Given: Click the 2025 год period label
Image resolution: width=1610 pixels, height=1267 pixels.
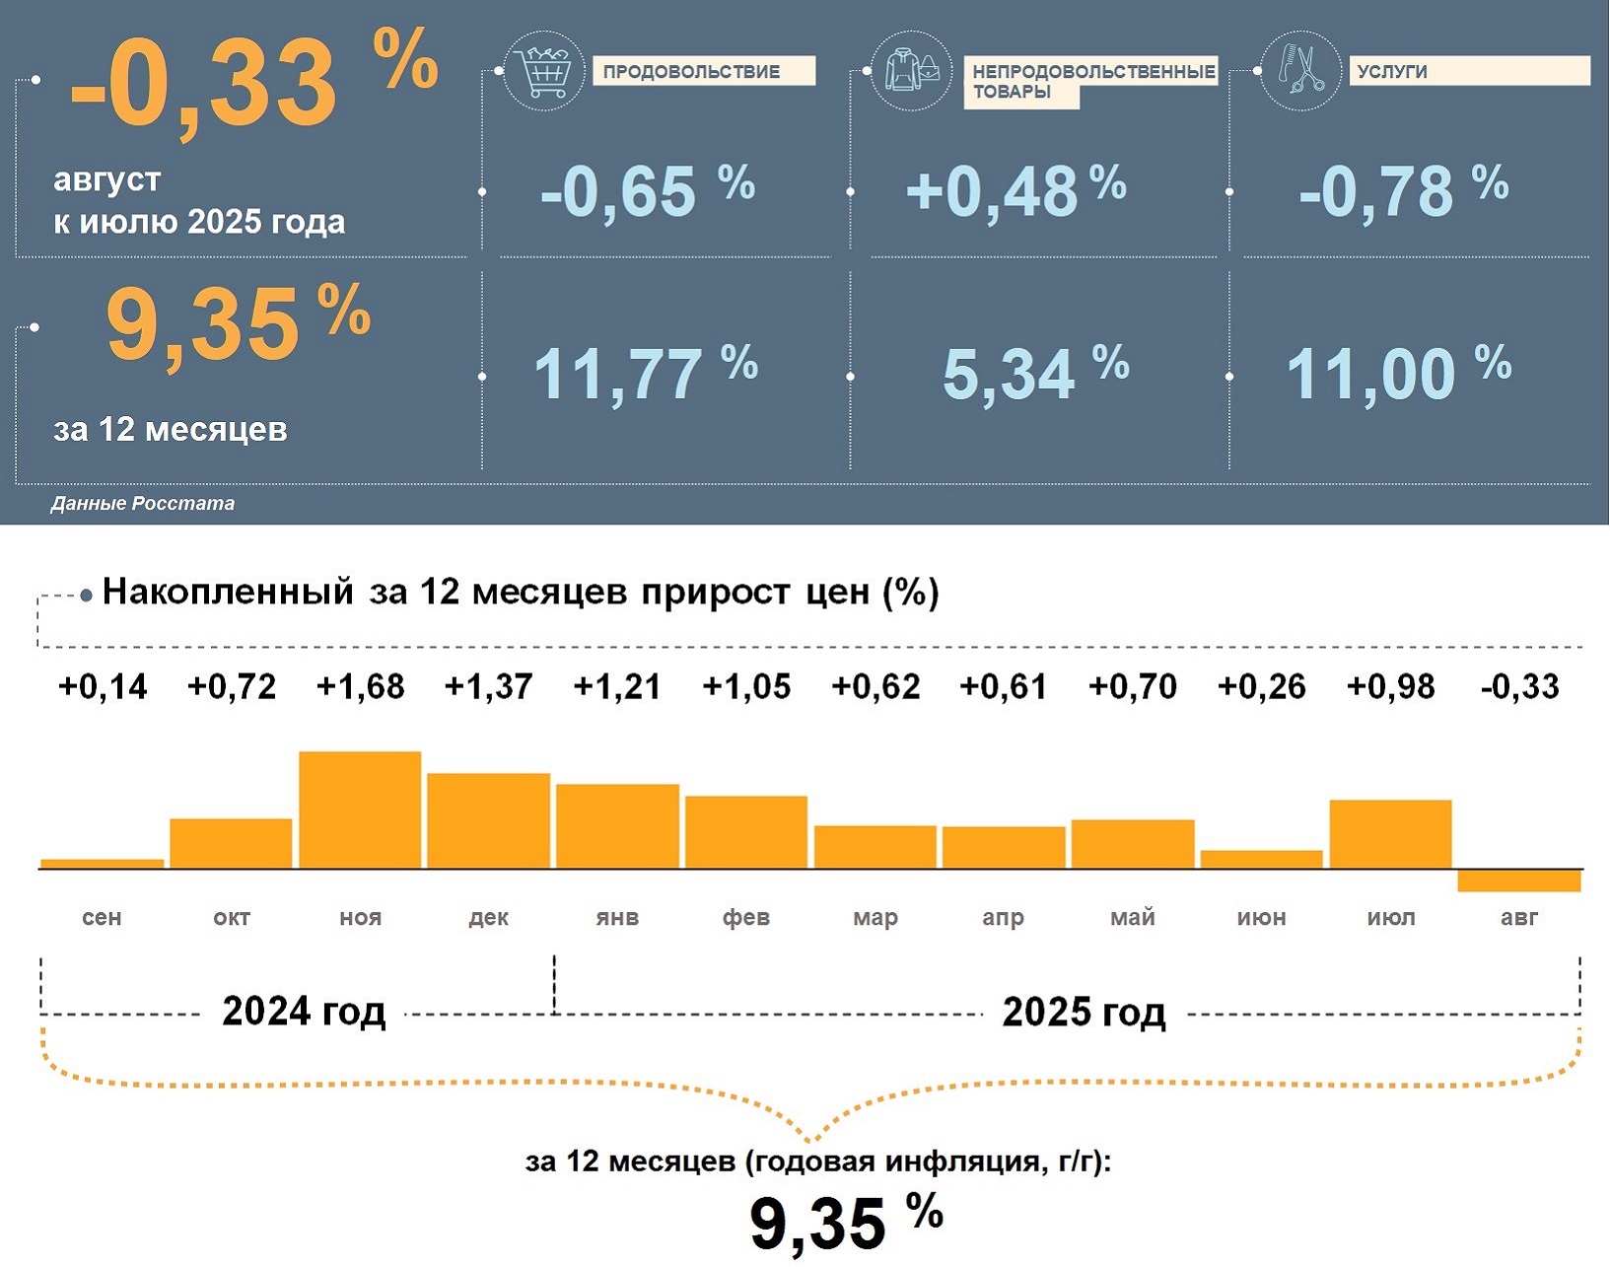Looking at the screenshot, I should coord(1084,1013).
